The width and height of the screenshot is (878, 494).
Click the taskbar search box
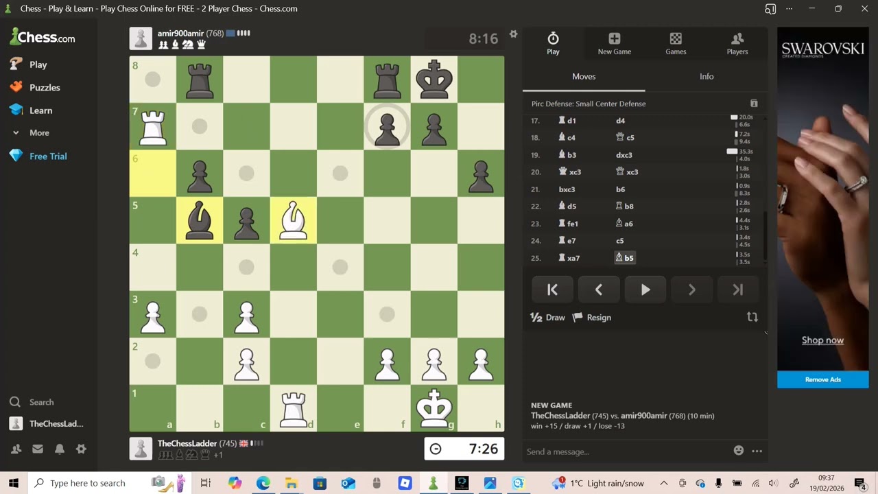pos(108,483)
